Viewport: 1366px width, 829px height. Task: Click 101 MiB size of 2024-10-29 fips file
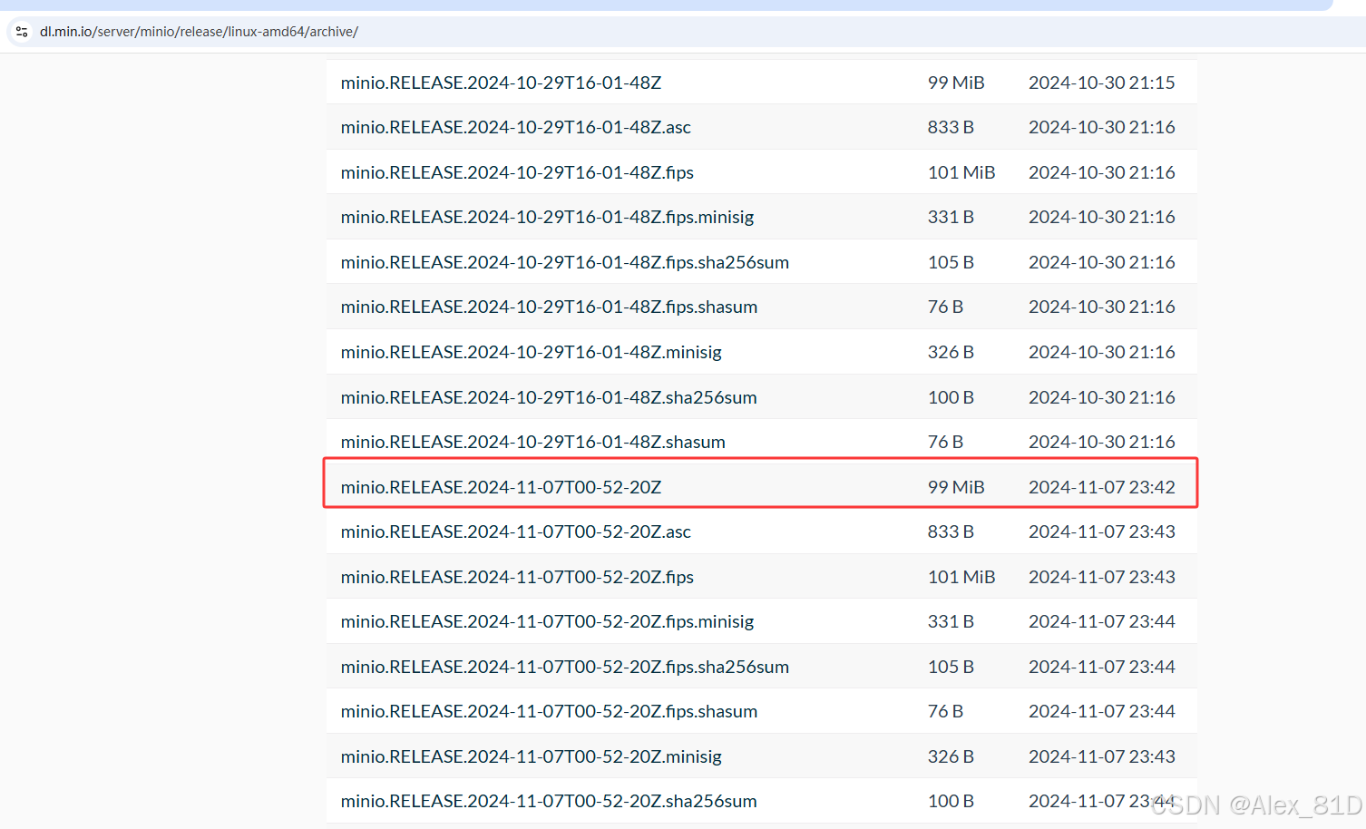(961, 172)
